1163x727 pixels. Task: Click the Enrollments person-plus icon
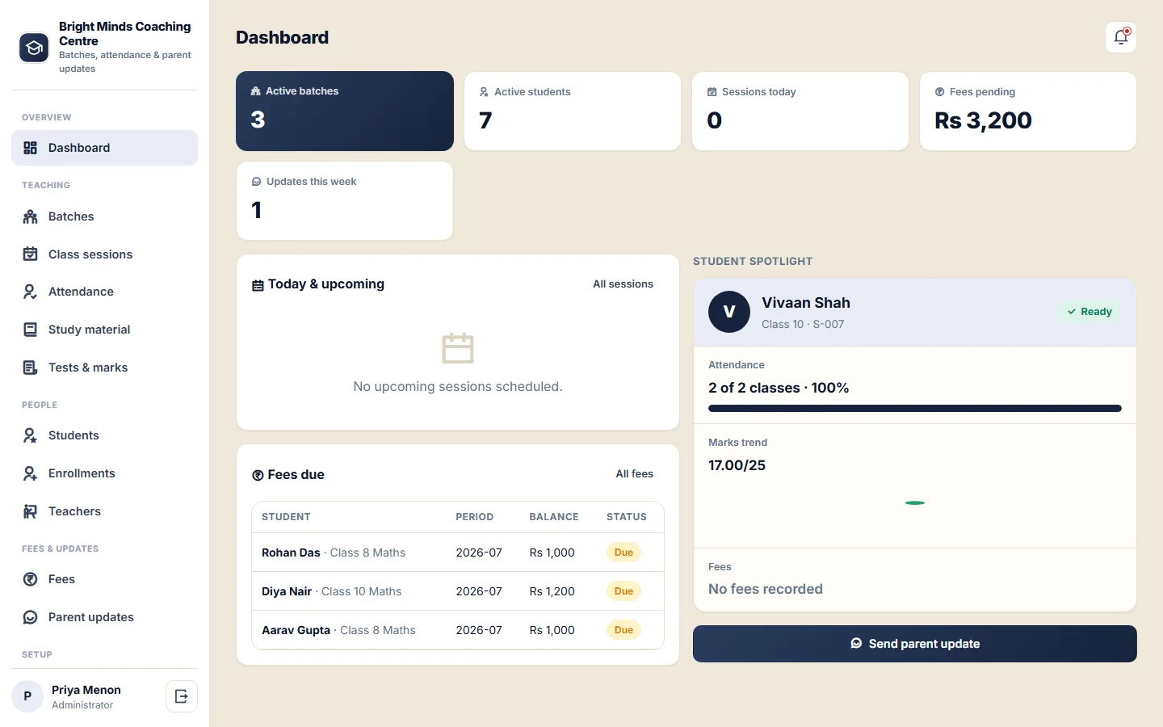(31, 473)
